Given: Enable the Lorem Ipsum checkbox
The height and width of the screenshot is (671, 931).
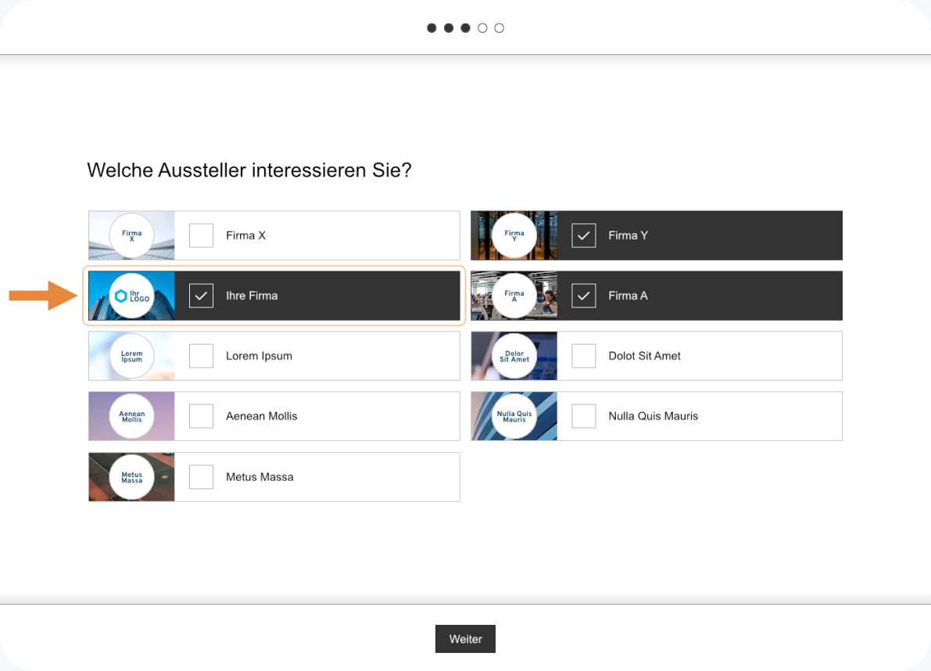Looking at the screenshot, I should tap(201, 356).
